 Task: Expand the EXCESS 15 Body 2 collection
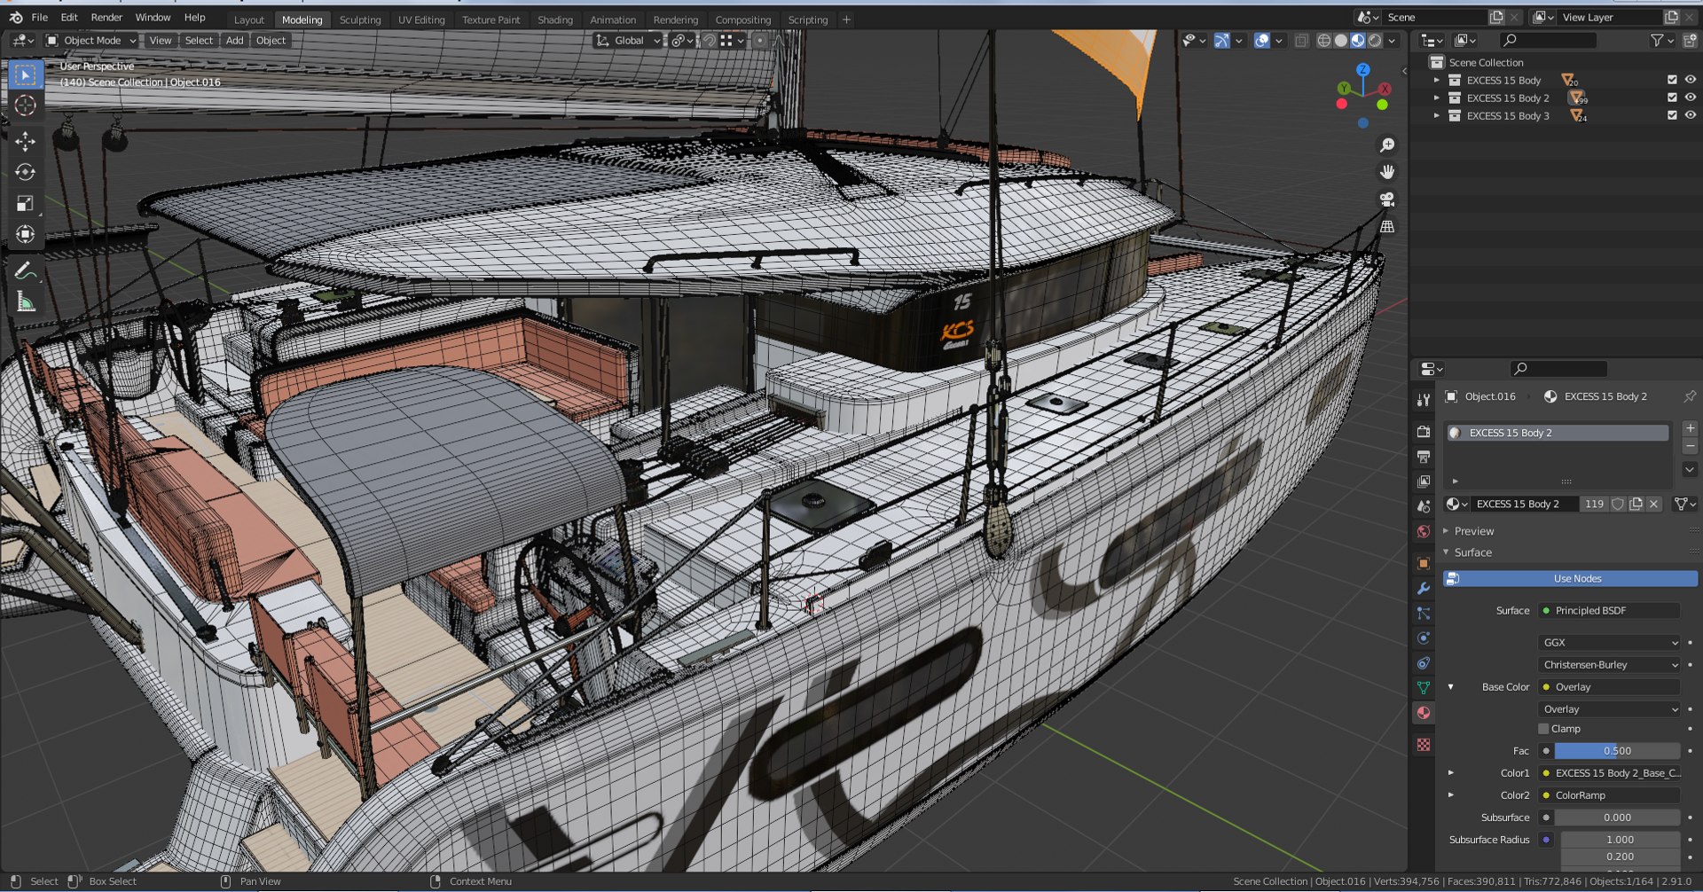point(1437,98)
